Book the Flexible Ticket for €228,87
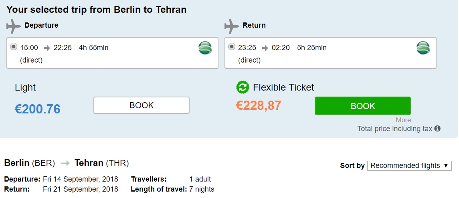The image size is (459, 198). (x=363, y=106)
